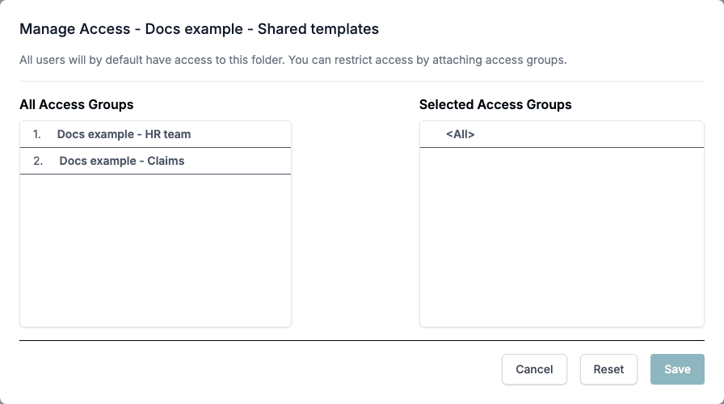The height and width of the screenshot is (404, 724).
Task: Select Docs example - HR team group
Action: point(156,134)
